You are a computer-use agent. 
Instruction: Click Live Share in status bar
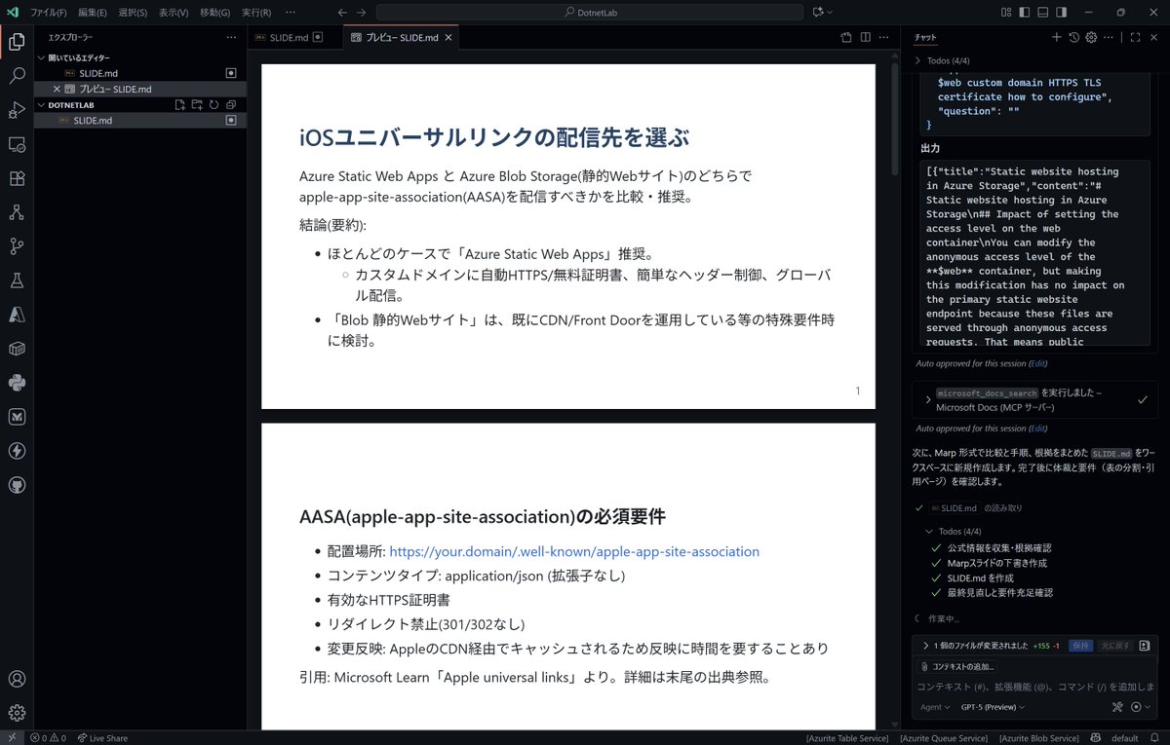click(102, 738)
